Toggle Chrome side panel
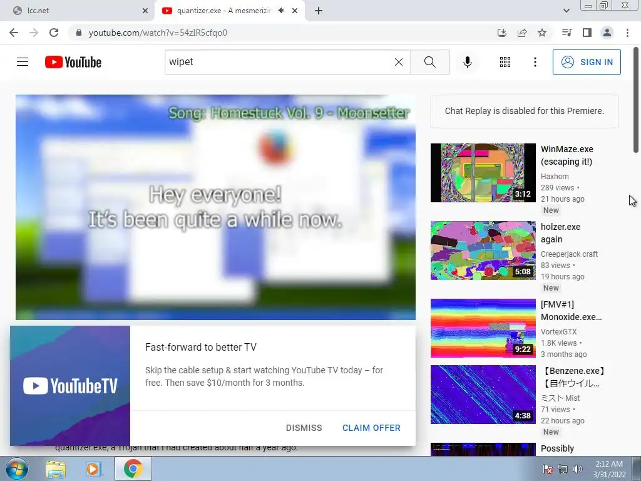The image size is (641, 481). click(587, 33)
